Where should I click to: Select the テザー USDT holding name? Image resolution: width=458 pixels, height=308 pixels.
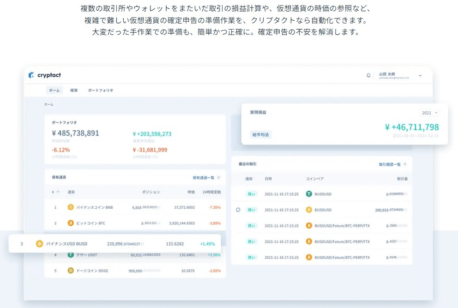(x=86, y=255)
